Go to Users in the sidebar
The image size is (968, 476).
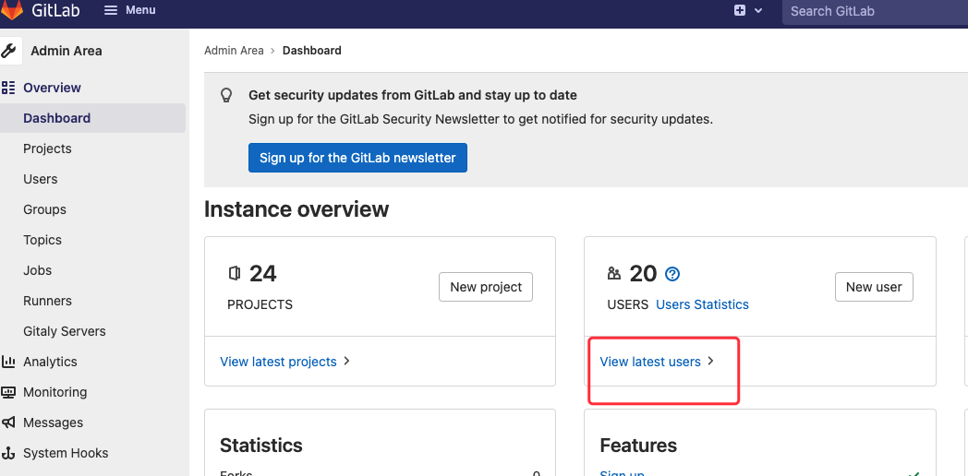(x=41, y=179)
